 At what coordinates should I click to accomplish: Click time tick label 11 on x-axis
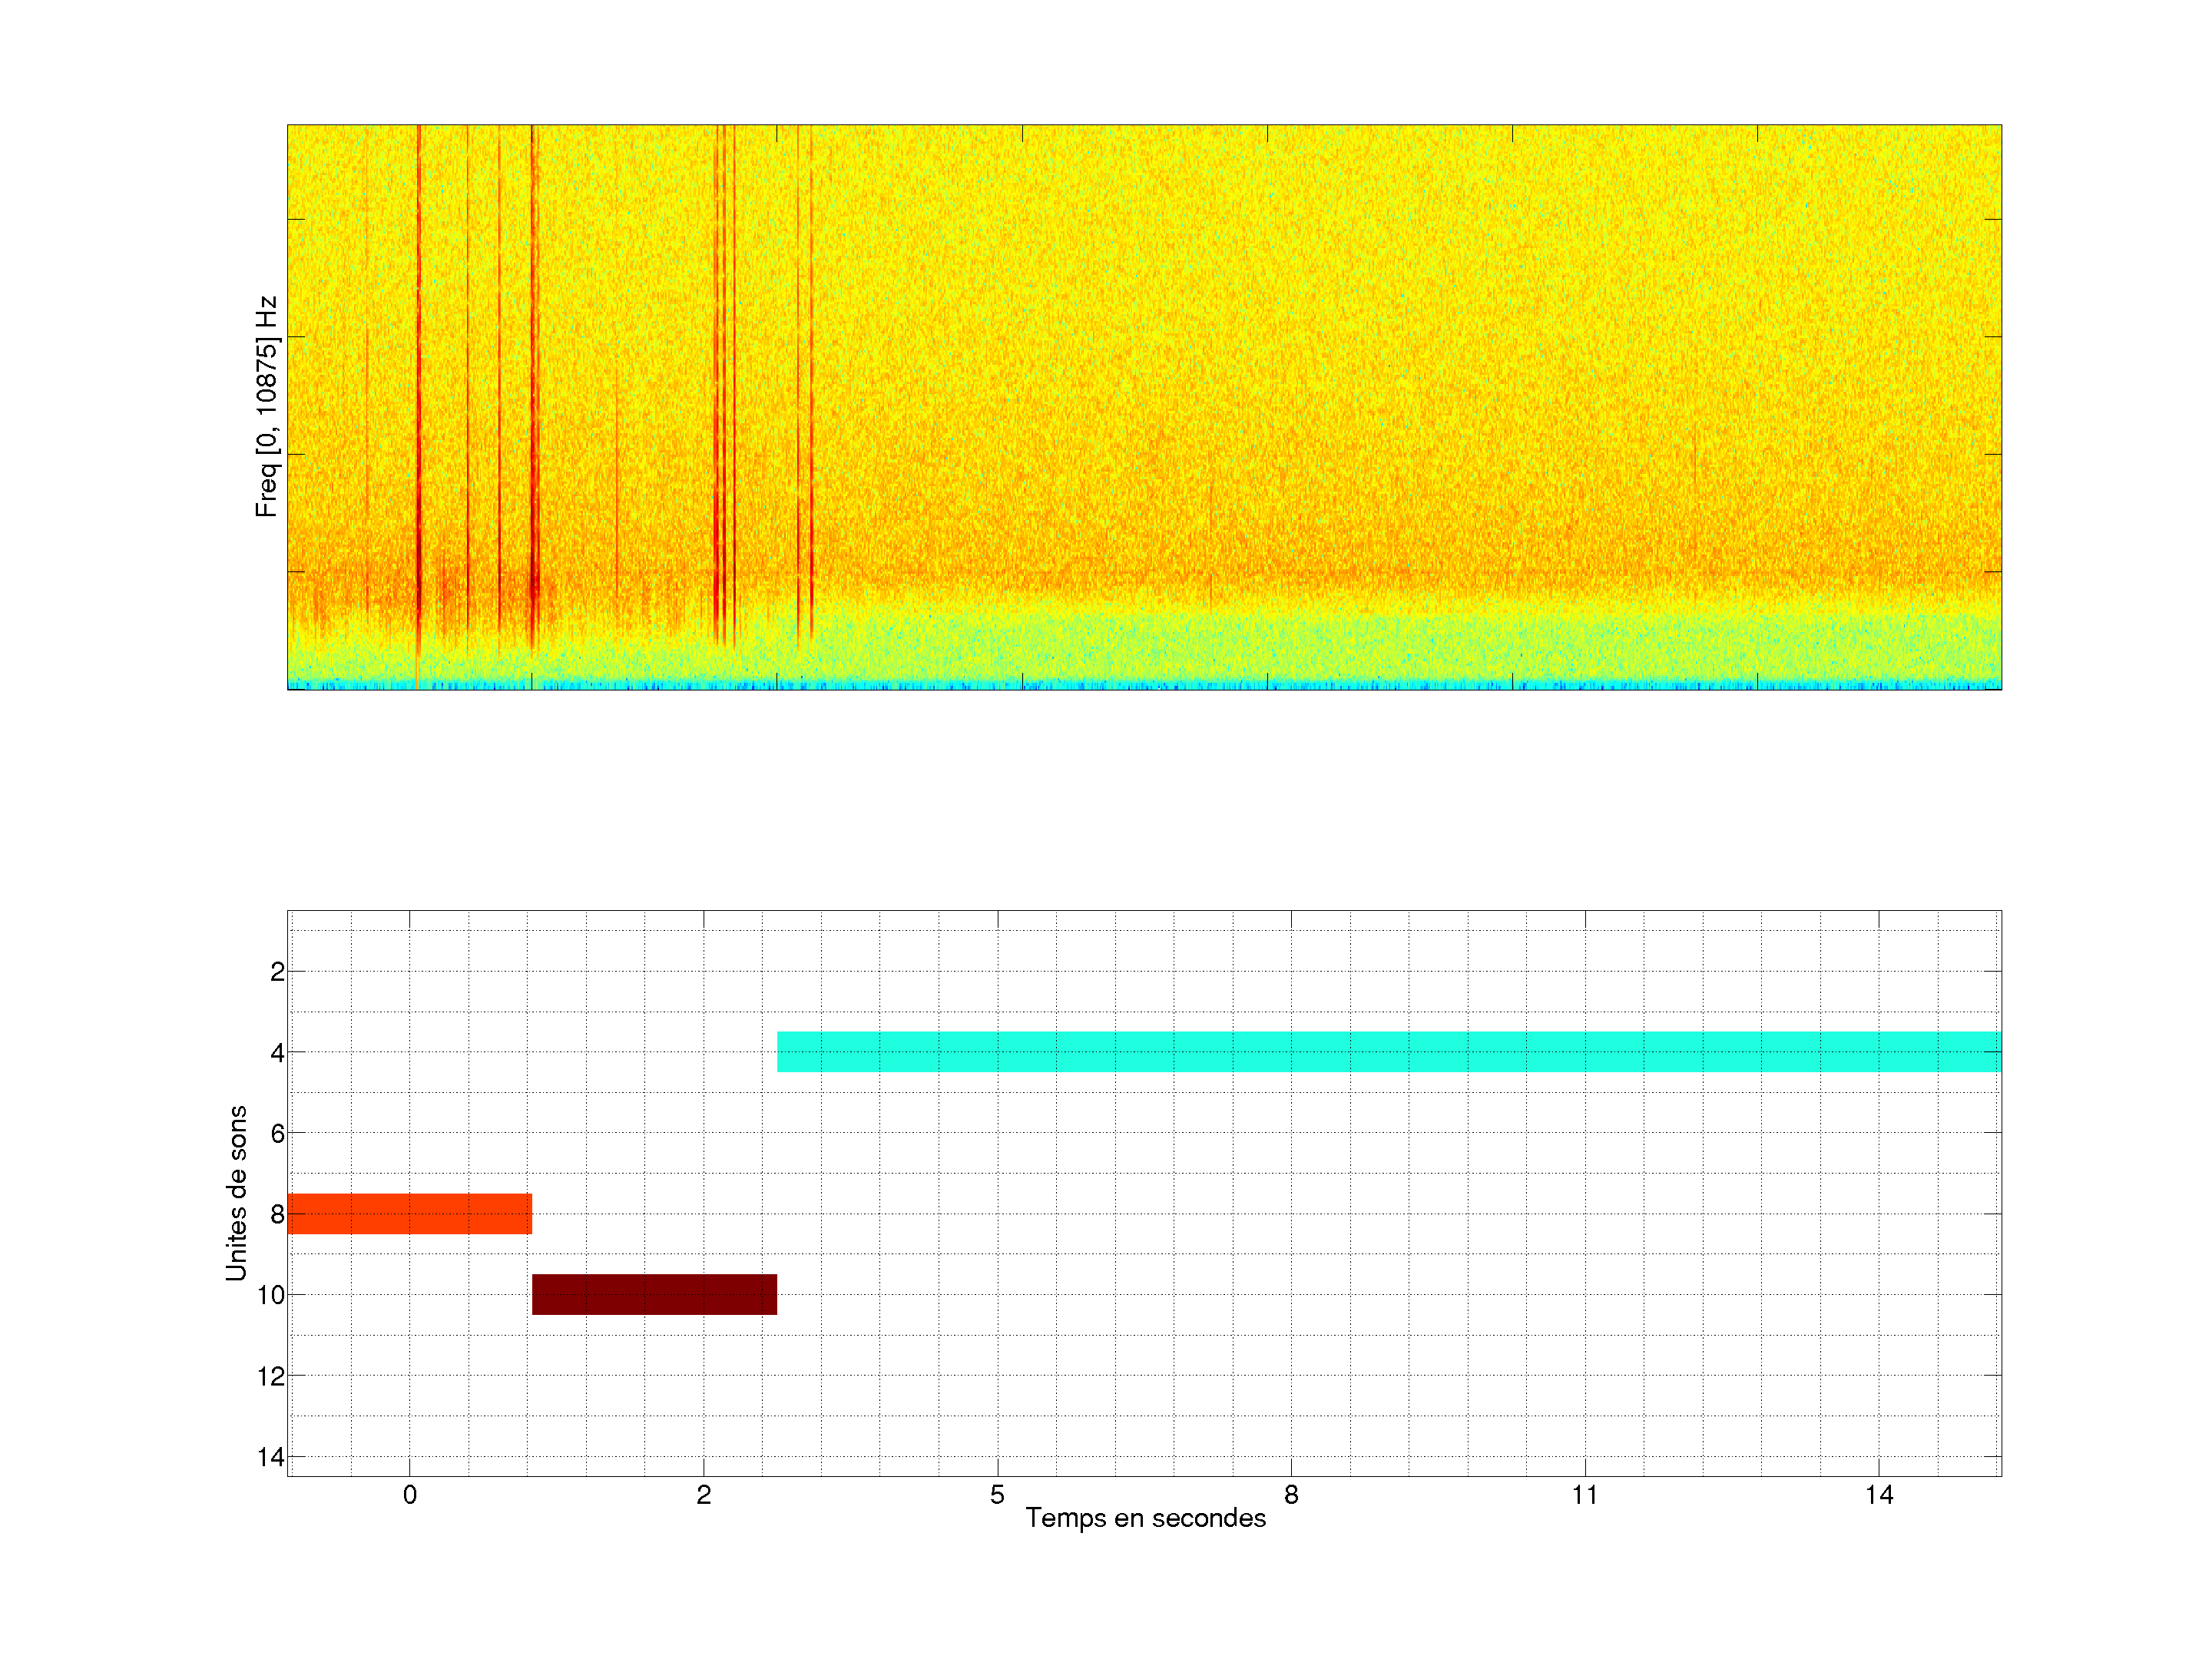(1584, 1495)
